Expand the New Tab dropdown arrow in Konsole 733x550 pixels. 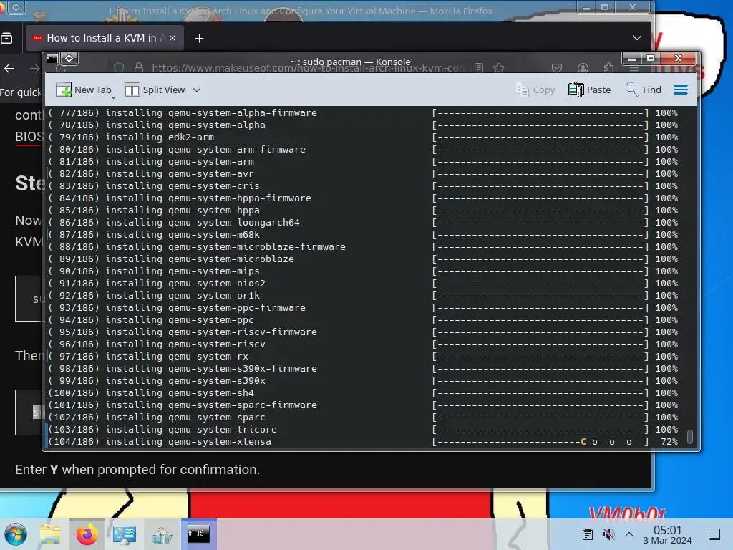(x=114, y=97)
